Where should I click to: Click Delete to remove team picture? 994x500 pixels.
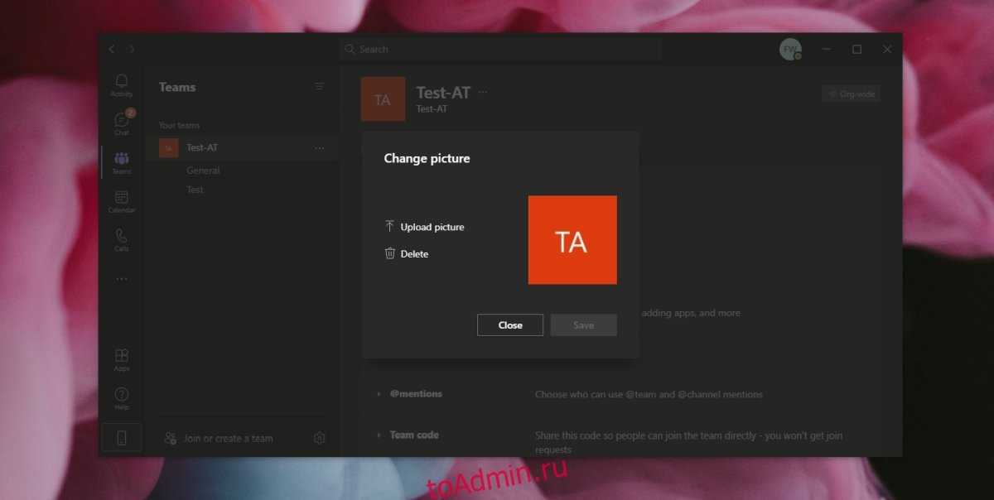pyautogui.click(x=413, y=254)
